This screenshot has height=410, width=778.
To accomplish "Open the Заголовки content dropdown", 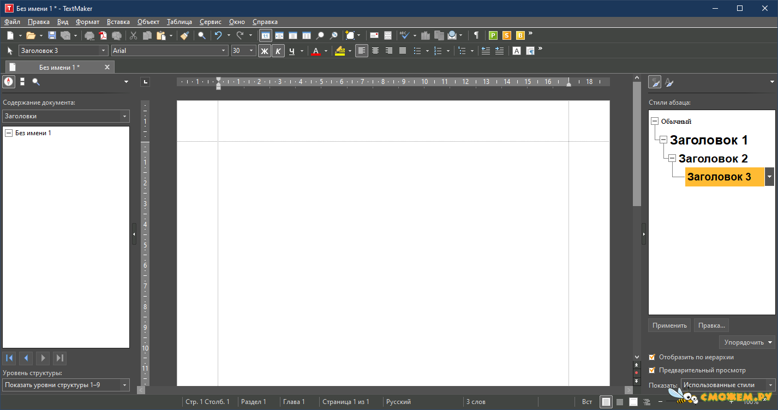I will click(125, 116).
